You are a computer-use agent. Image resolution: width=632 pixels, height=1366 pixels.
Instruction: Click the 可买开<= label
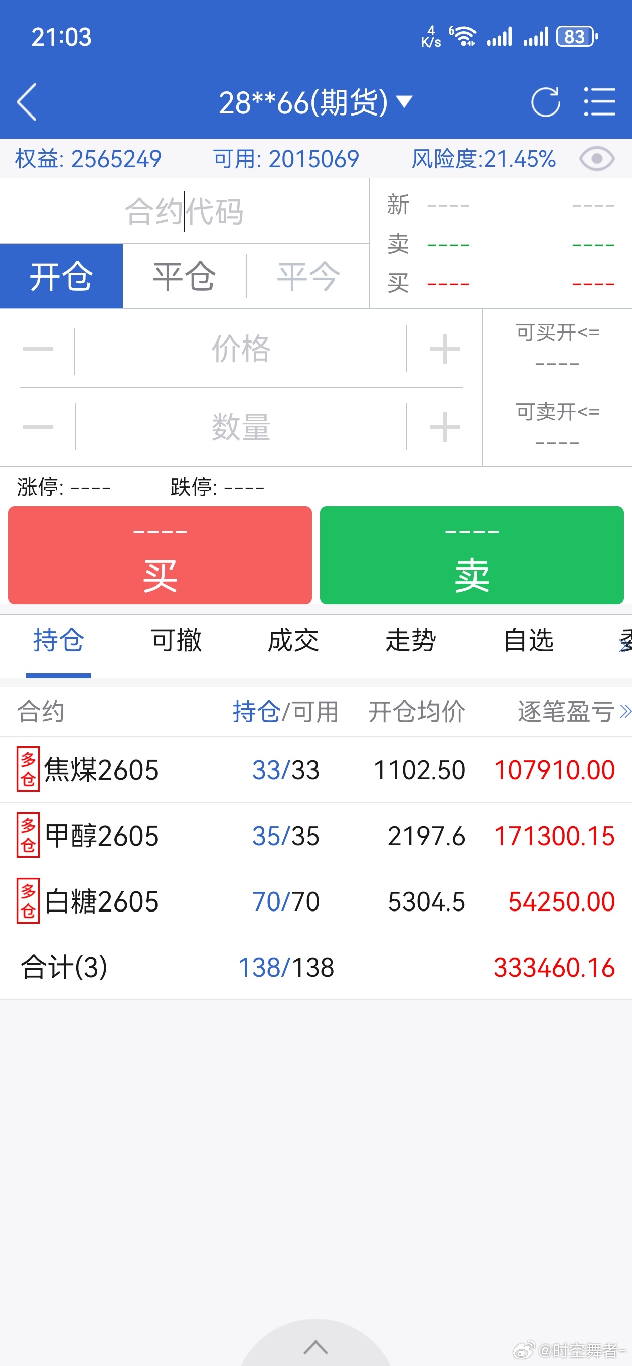tap(557, 333)
